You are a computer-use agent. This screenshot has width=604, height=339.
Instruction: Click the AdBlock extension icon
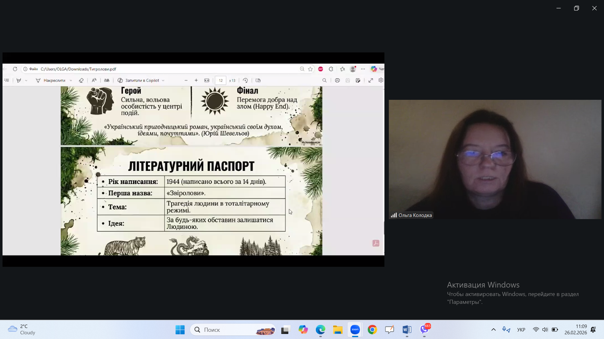tap(321, 69)
